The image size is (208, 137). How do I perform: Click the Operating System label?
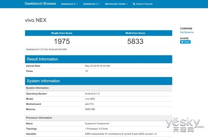tap(36, 94)
